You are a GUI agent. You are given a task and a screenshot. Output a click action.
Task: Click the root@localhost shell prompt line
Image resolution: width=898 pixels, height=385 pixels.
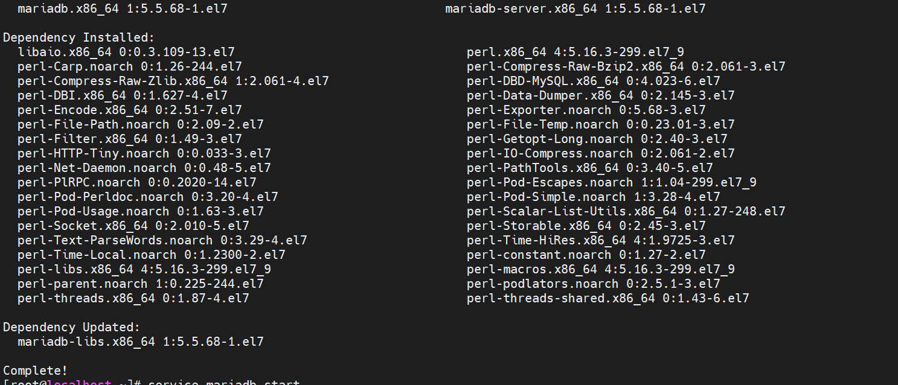click(x=151, y=383)
